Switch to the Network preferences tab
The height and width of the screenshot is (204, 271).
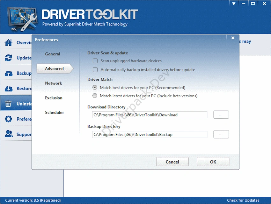coord(54,83)
